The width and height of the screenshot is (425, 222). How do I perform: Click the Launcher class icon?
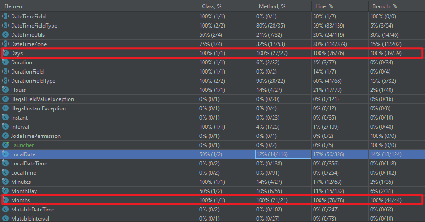pos(6,145)
